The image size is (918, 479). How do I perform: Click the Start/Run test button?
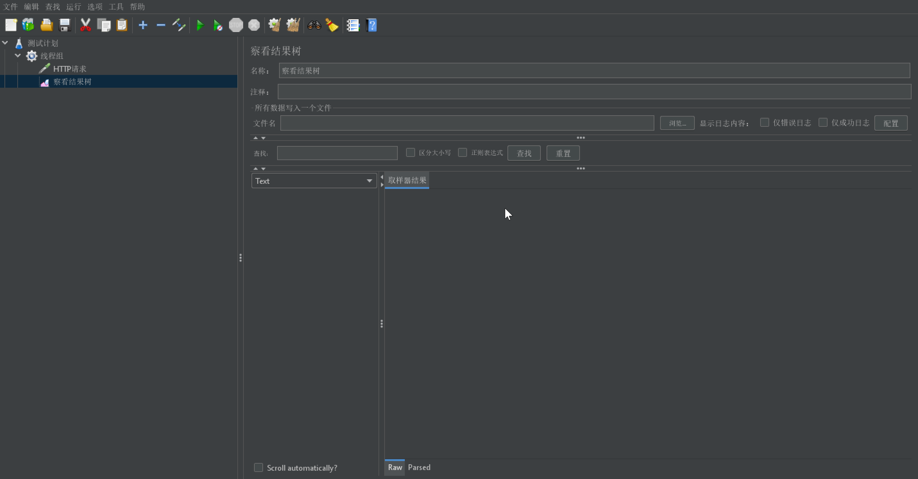(x=201, y=25)
